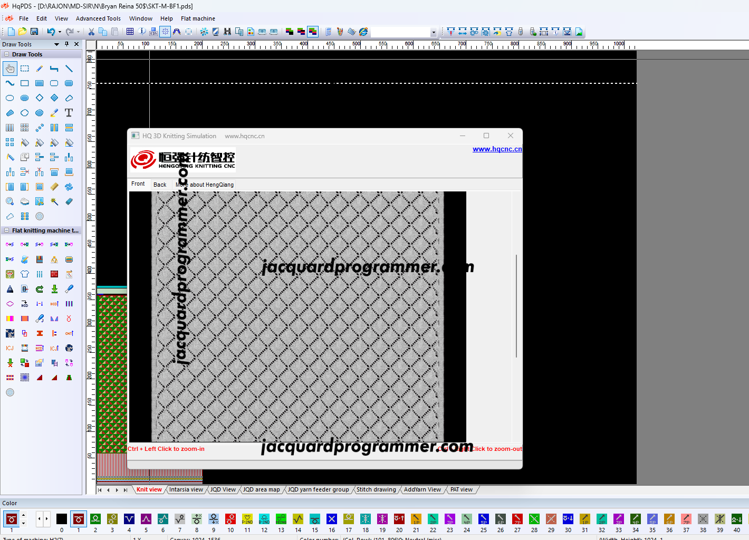Select the eyedropper color picker tool
Screen dimensions: 749x540
tap(54, 113)
